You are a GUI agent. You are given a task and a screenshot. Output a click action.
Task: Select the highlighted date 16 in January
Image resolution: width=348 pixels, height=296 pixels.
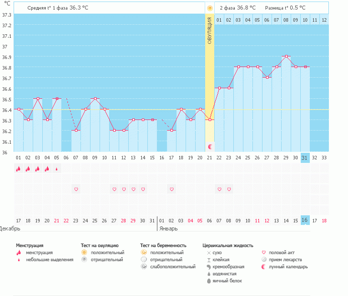pyautogui.click(x=305, y=220)
